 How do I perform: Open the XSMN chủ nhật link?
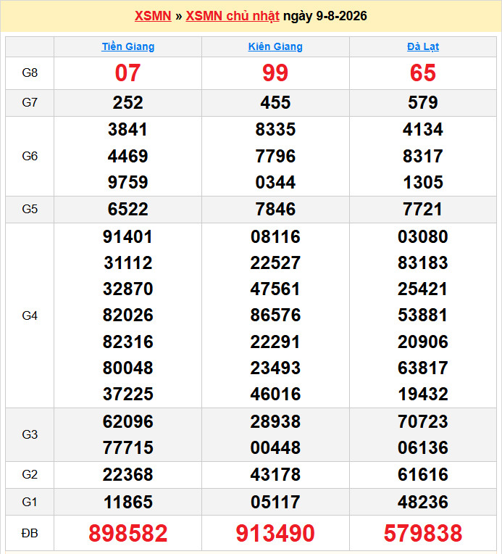[x=233, y=16]
